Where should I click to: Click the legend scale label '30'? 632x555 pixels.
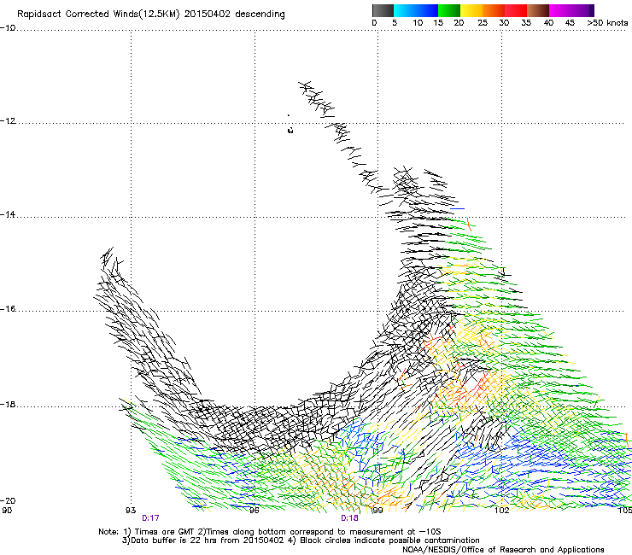tap(504, 23)
